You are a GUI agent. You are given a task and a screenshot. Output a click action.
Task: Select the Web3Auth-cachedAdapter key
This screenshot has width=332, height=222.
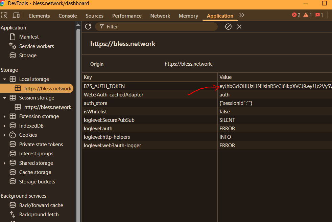[150, 94]
